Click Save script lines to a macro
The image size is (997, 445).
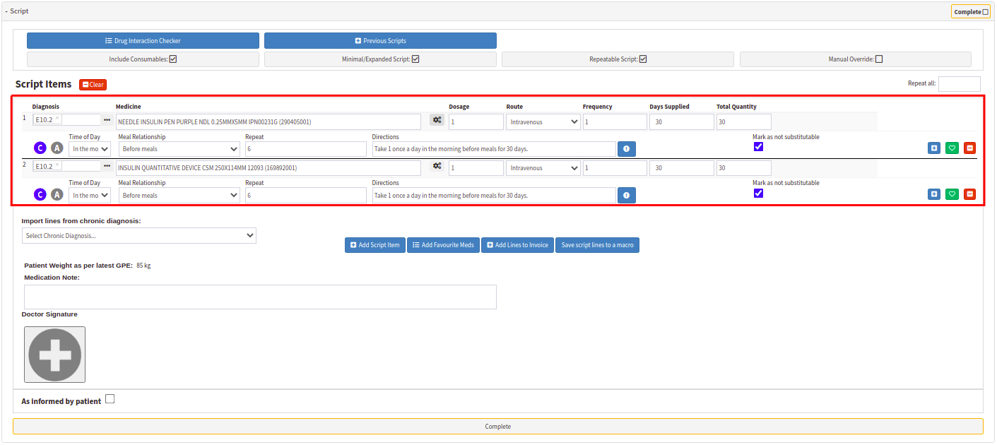(597, 245)
